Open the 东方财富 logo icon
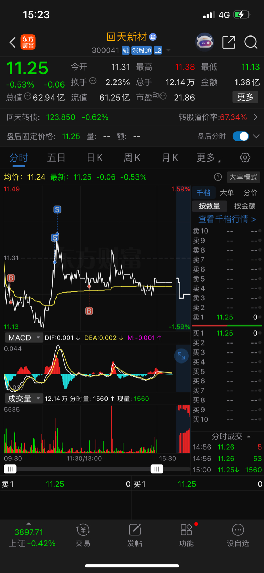 point(28,42)
